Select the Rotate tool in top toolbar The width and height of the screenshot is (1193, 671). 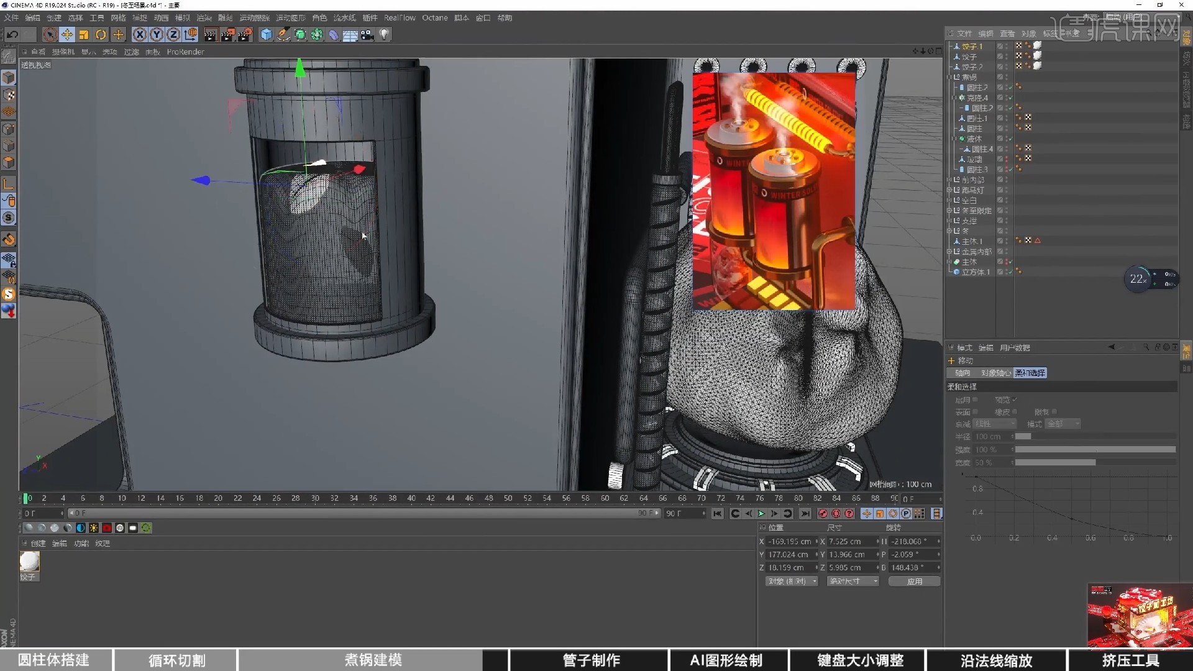101,35
